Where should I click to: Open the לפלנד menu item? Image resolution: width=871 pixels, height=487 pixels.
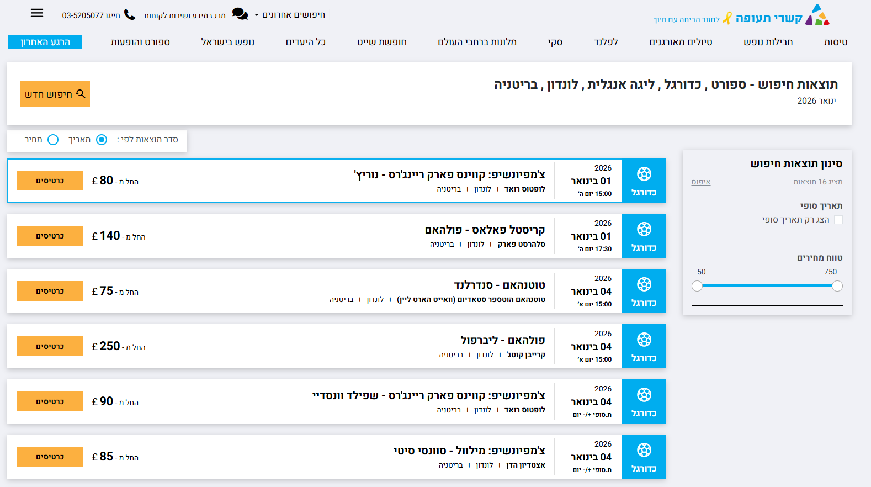click(606, 42)
